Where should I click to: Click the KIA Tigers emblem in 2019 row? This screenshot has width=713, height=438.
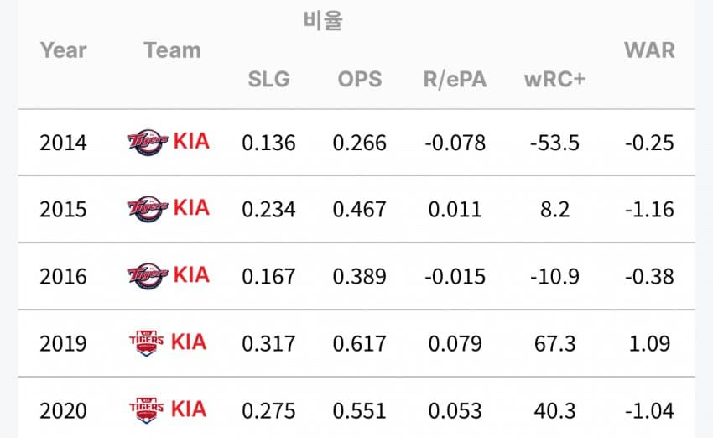click(146, 342)
